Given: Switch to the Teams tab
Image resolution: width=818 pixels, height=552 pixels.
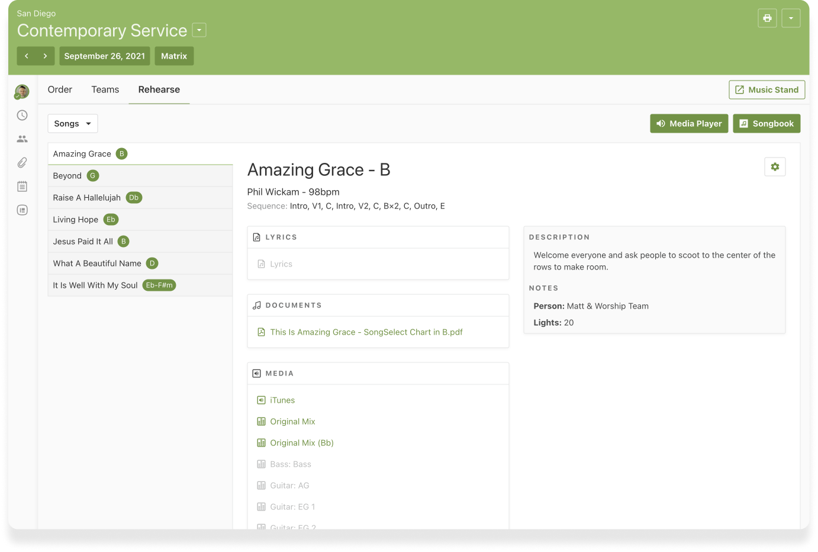Looking at the screenshot, I should [x=105, y=89].
